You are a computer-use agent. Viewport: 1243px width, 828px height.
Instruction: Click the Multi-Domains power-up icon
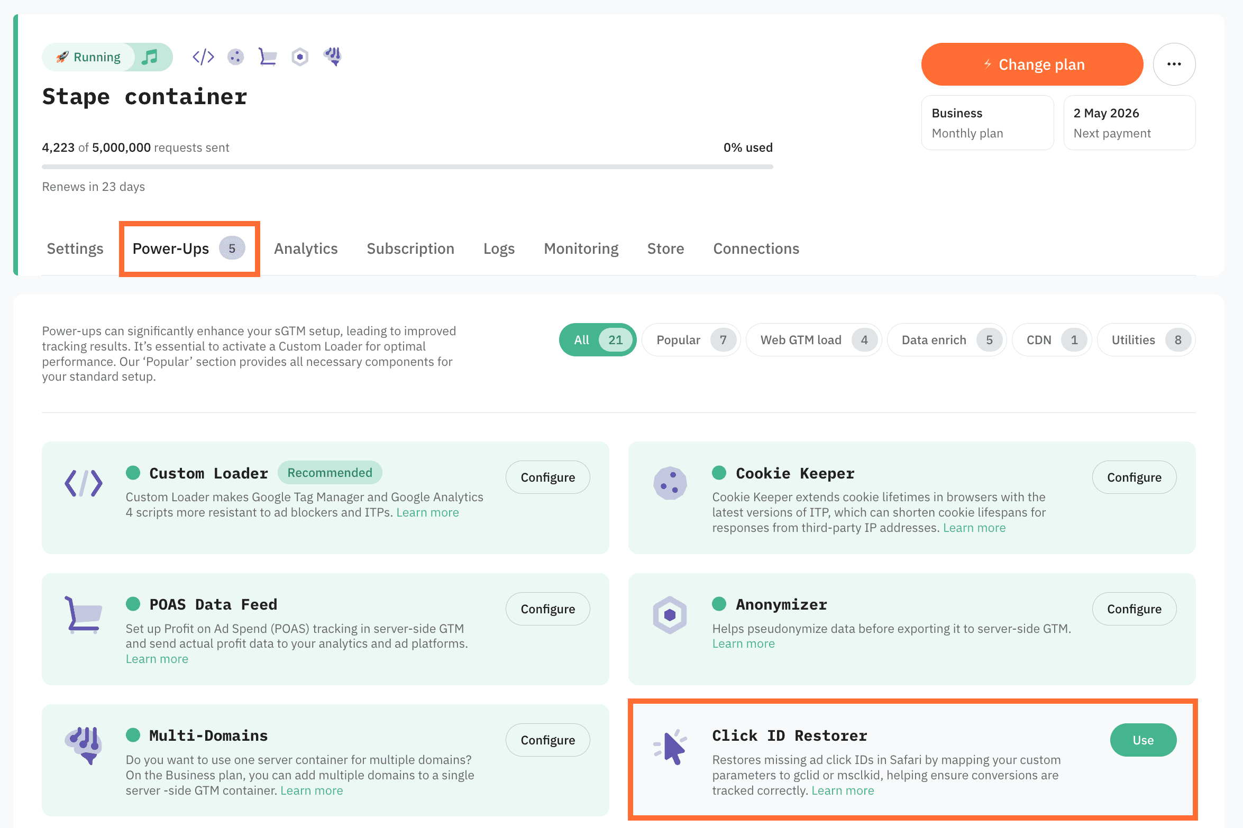[x=83, y=746]
